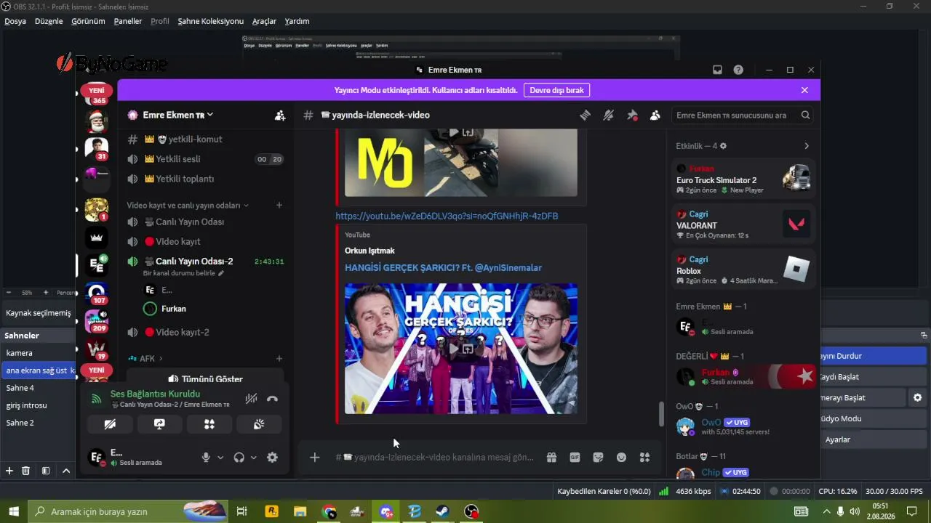Move the selected OBS scene up

click(66, 471)
